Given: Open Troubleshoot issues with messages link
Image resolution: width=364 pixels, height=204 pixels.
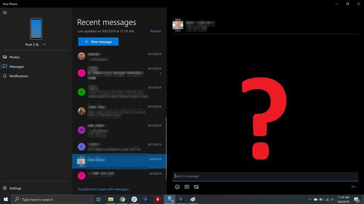Looking at the screenshot, I should (x=103, y=189).
